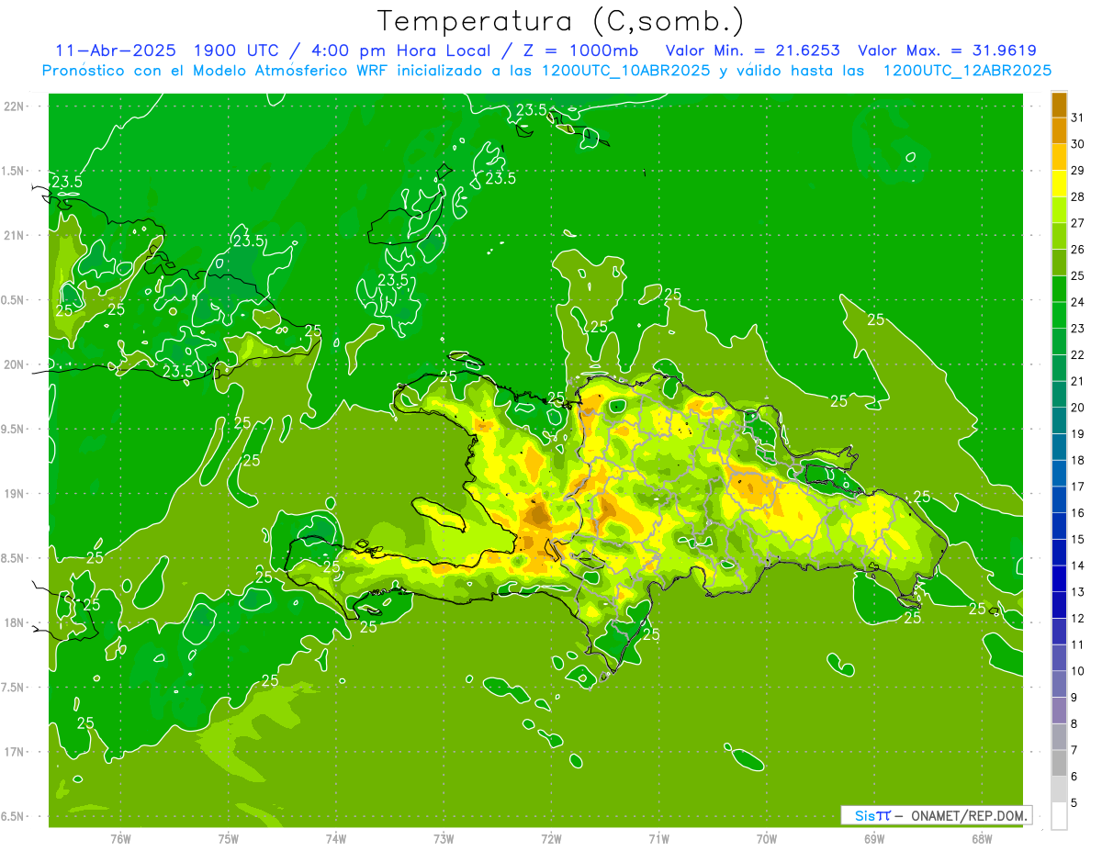
Task: Click the "70W" longitude axis label
Action: click(x=767, y=839)
